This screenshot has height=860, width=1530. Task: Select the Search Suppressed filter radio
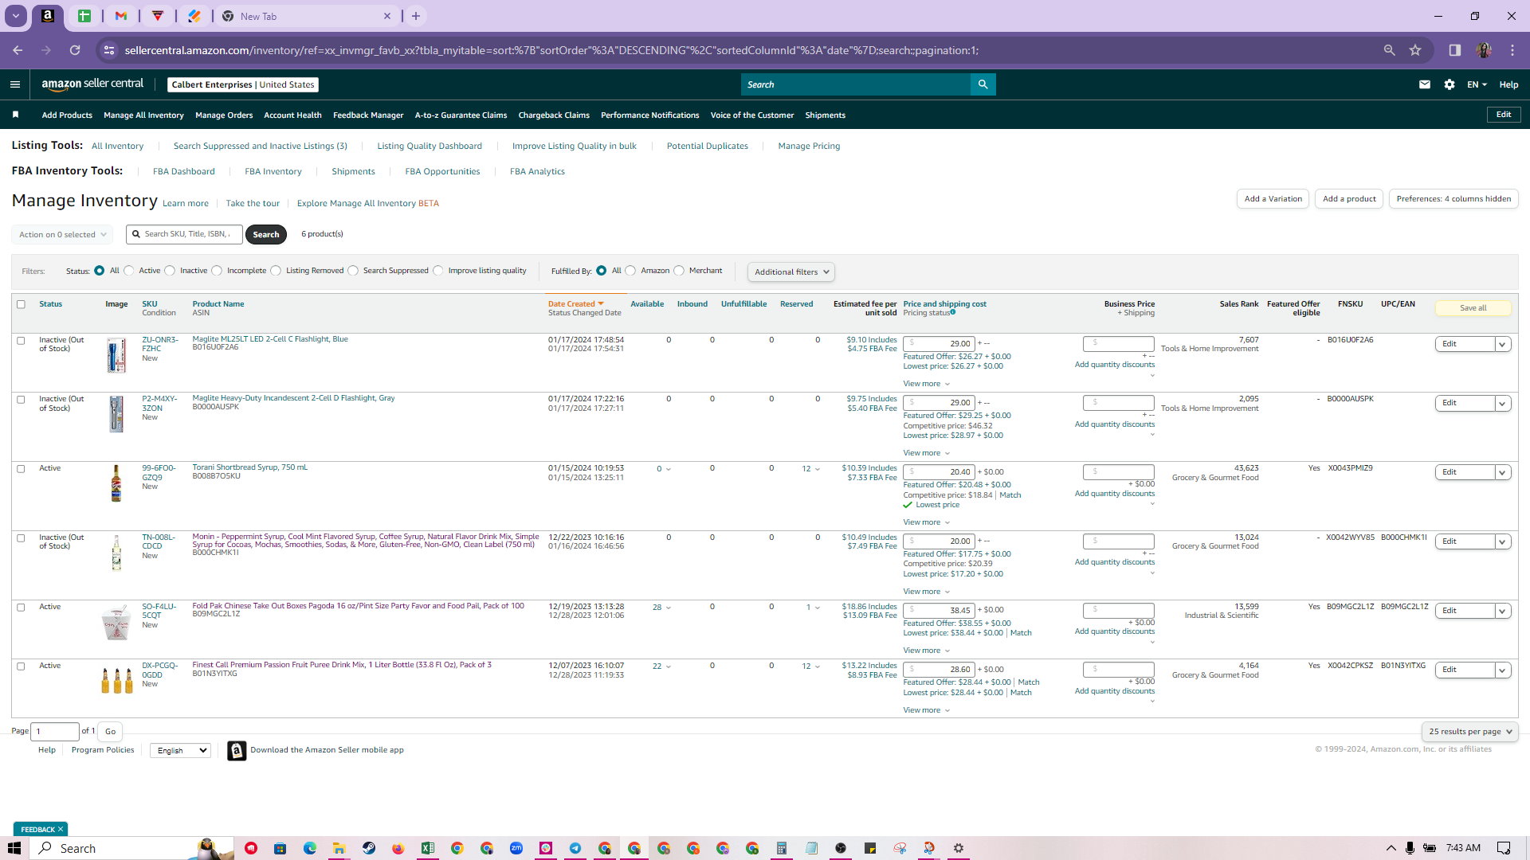click(353, 271)
